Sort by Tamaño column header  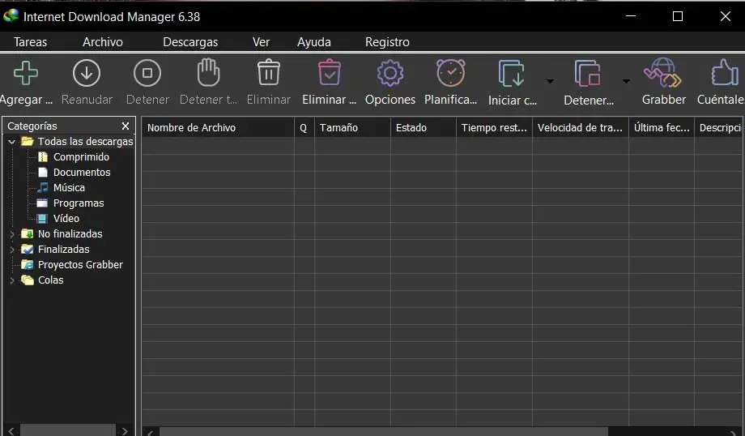coord(352,127)
